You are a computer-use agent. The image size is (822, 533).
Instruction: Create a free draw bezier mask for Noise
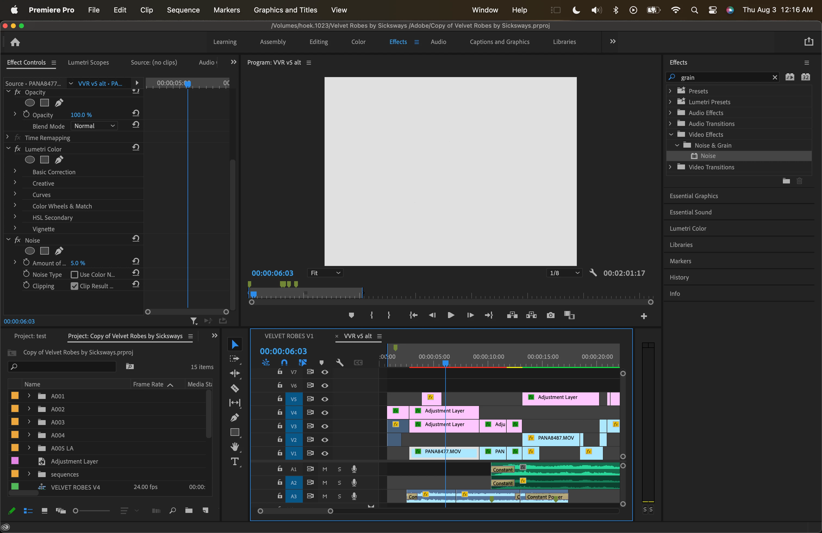[x=59, y=251]
